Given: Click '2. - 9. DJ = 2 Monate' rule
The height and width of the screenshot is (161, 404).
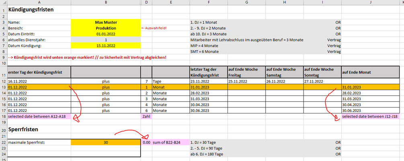Looking at the screenshot, I should coord(208,28).
